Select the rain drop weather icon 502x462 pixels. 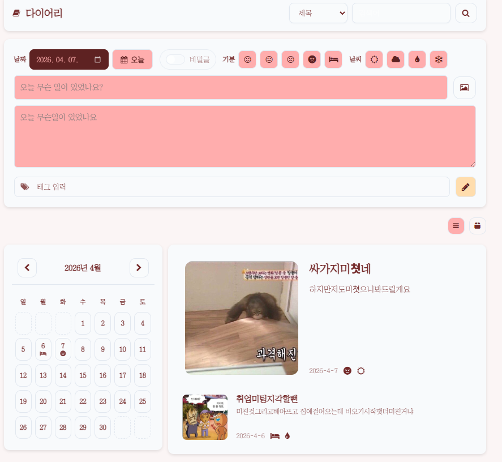coord(417,59)
